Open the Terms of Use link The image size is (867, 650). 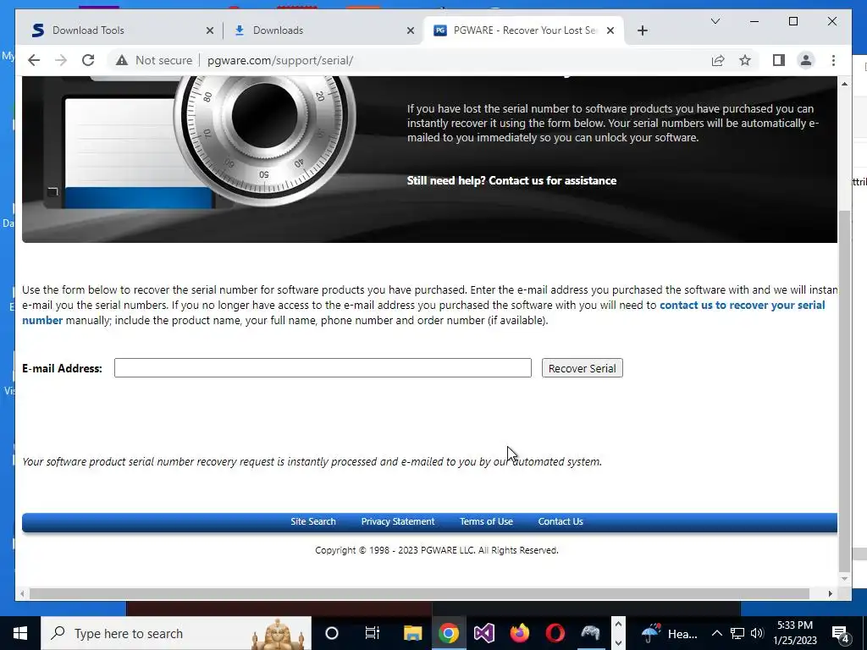(x=486, y=521)
